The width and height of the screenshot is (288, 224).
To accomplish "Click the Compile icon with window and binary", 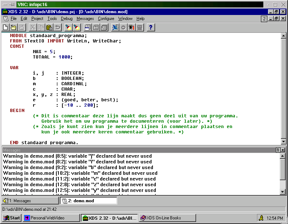I will click(87, 27).
